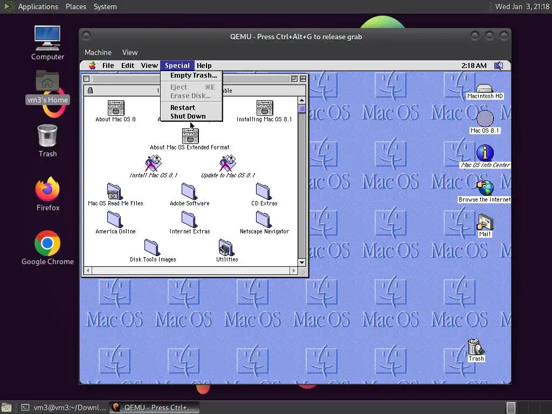Screen dimensions: 552x414
Task: Open the Finder Edit menu
Action: point(128,65)
